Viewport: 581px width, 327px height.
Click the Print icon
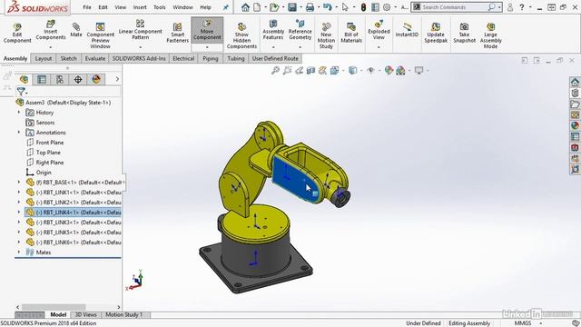click(310, 7)
